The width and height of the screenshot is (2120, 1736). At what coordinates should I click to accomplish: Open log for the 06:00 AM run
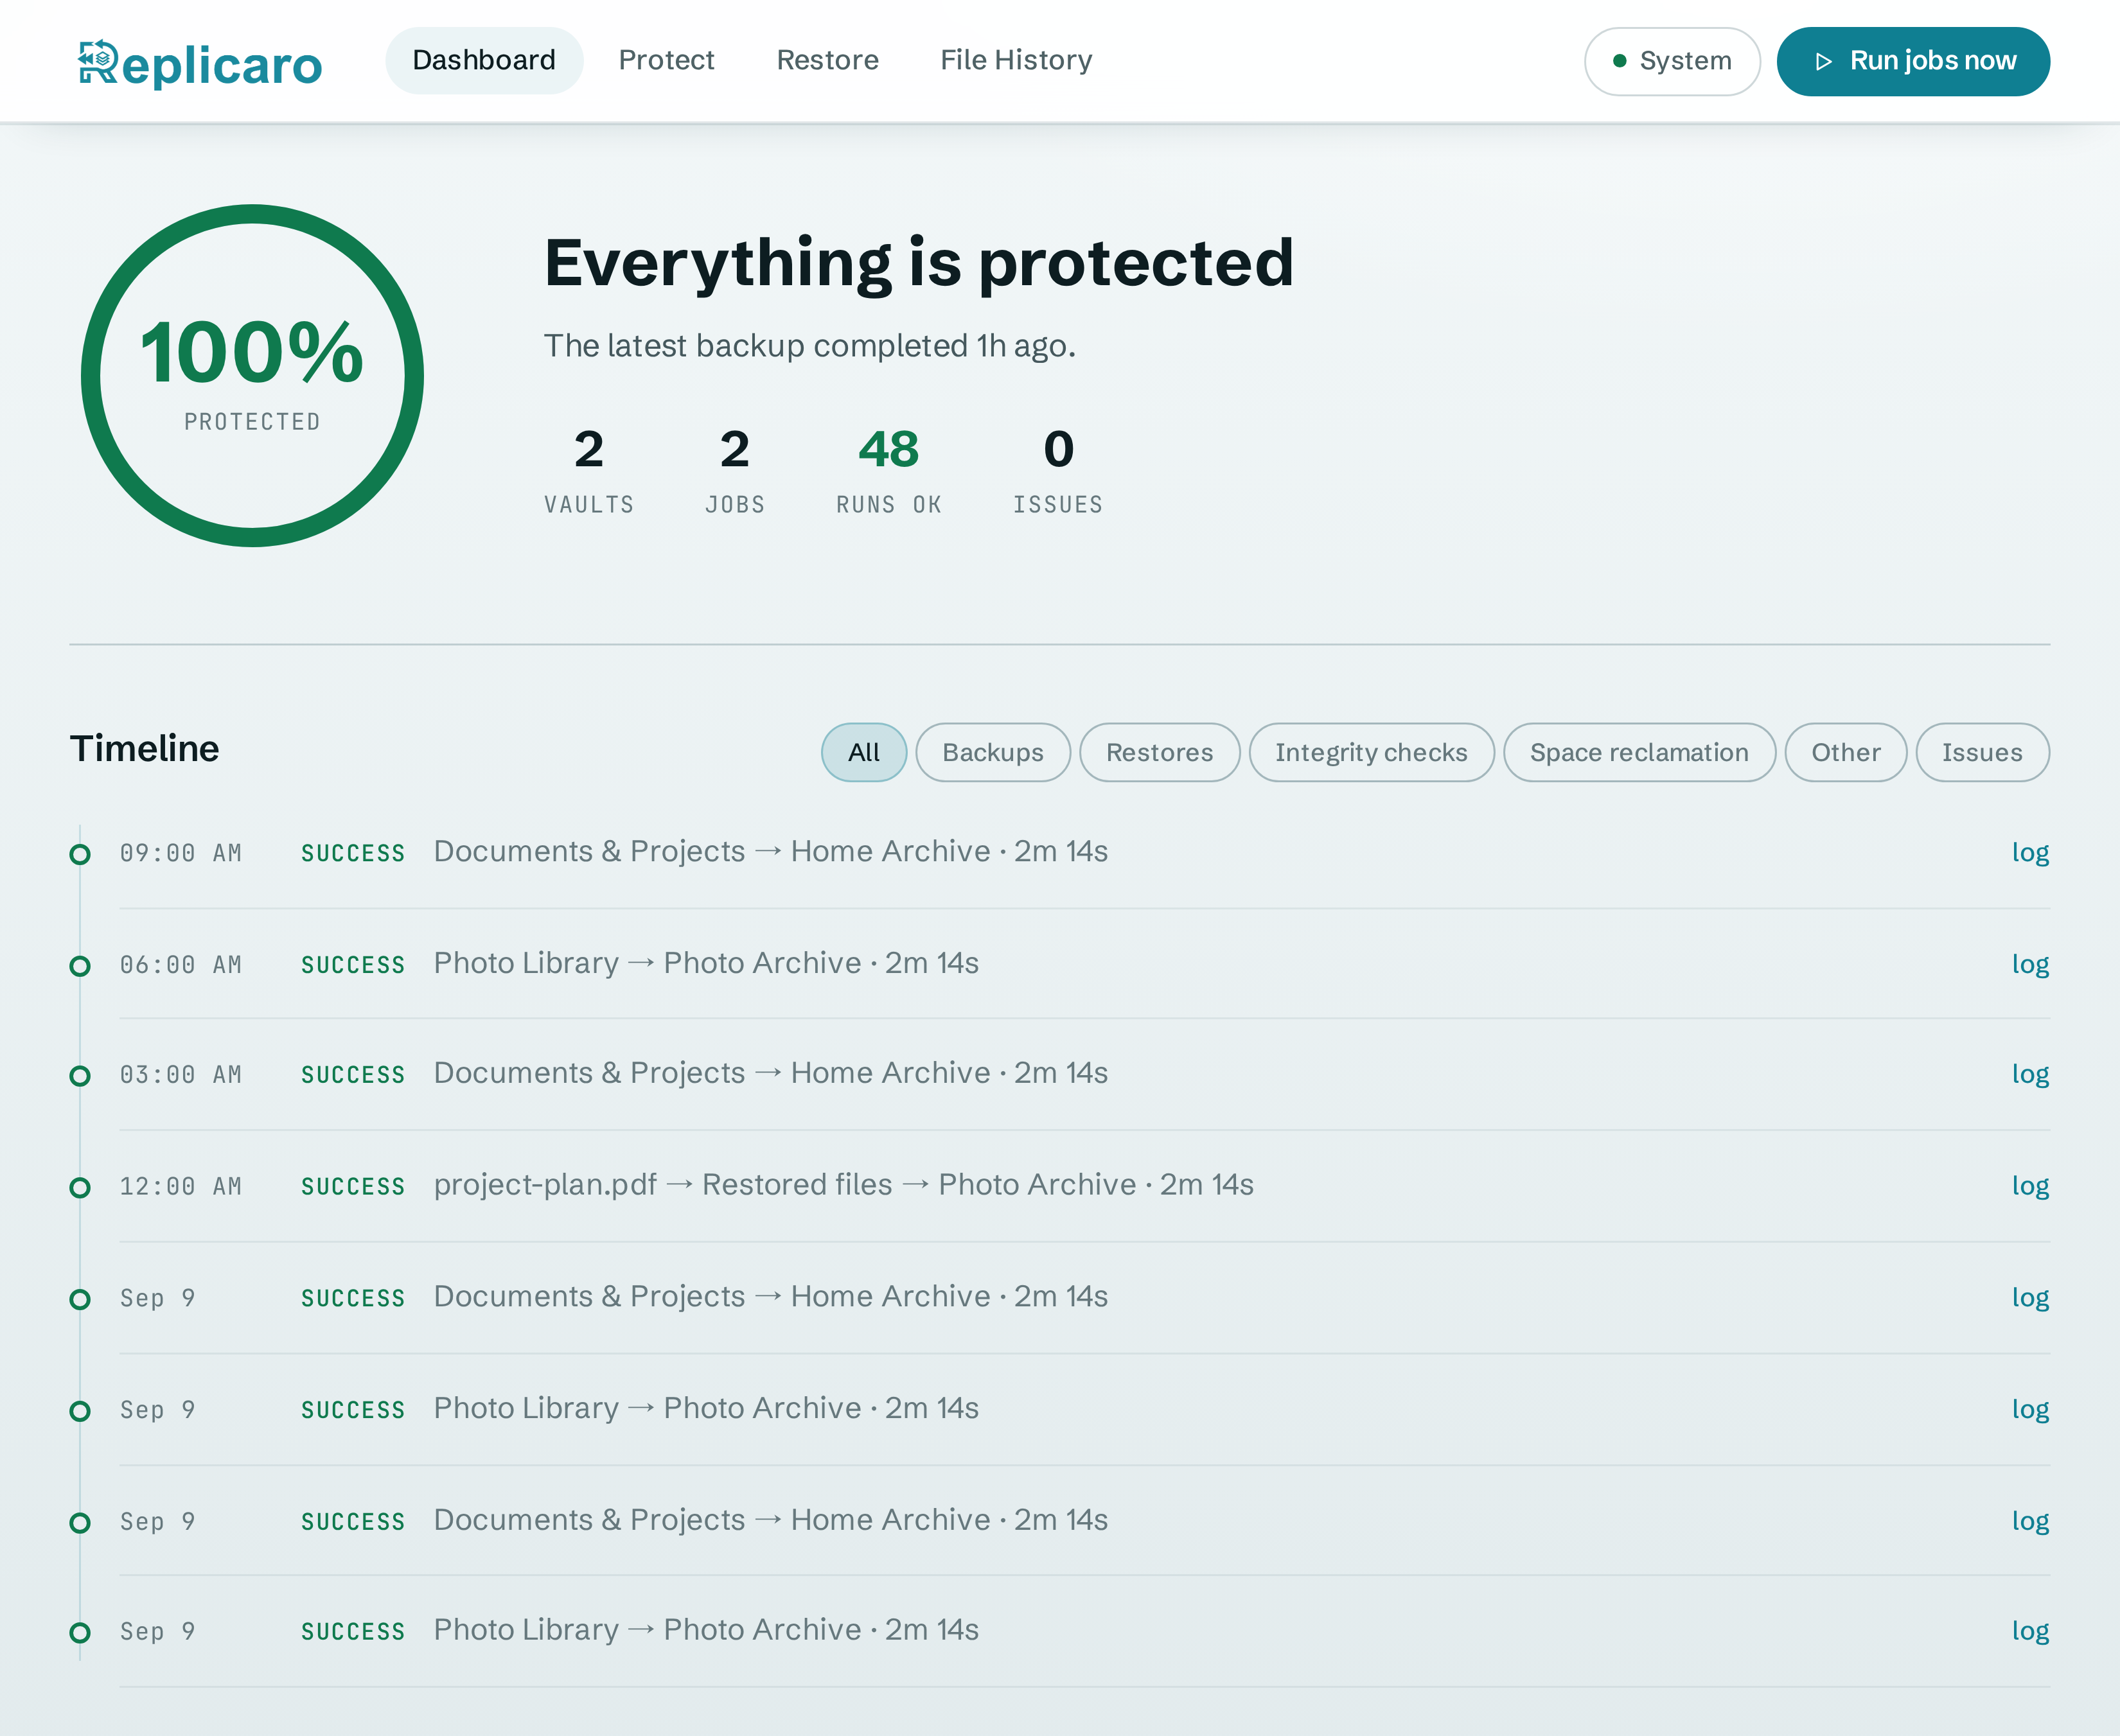(2030, 965)
